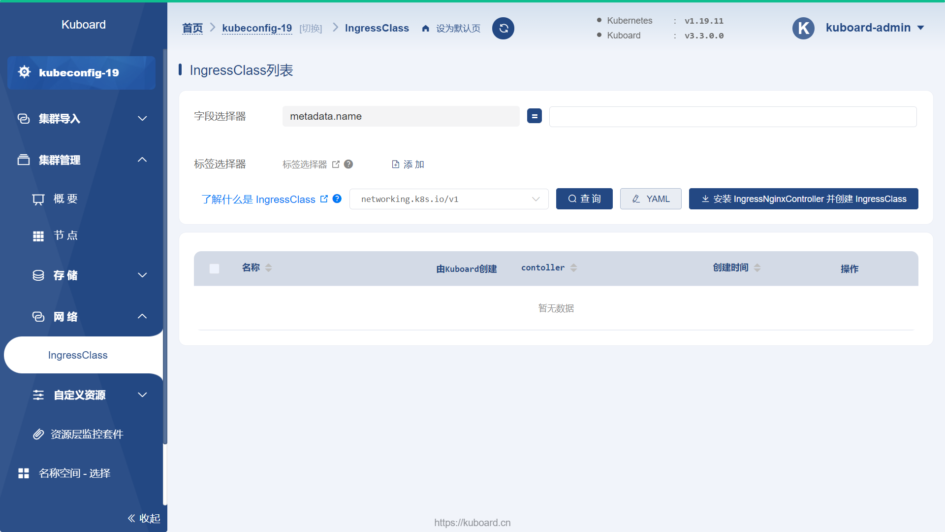Collapse the 网络 submenu chevron
The height and width of the screenshot is (532, 945).
point(142,316)
